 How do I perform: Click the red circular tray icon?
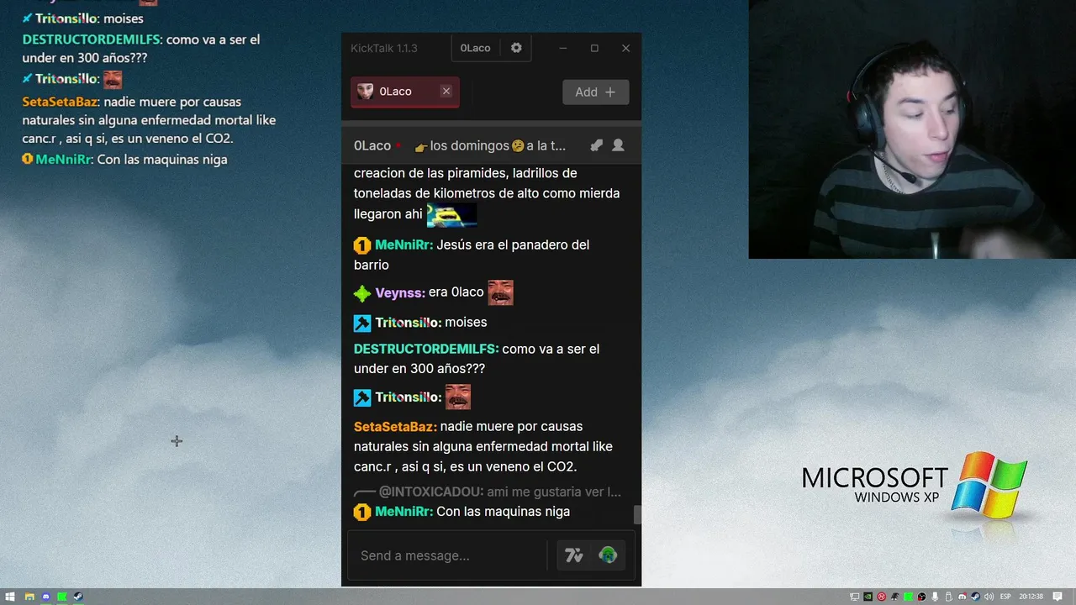(882, 597)
